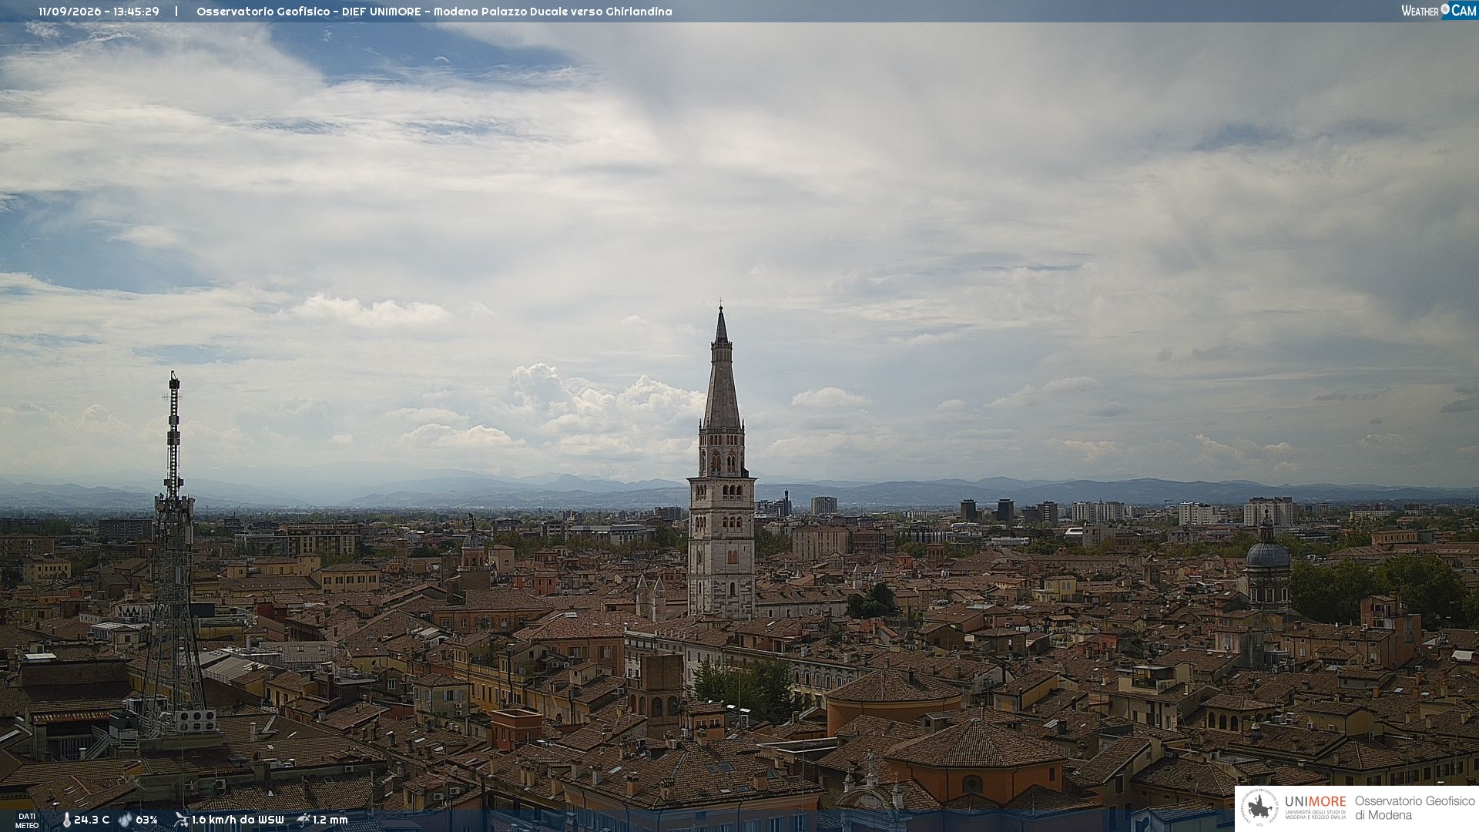Click the thermometer temperature icon
The height and width of the screenshot is (832, 1479).
(66, 820)
